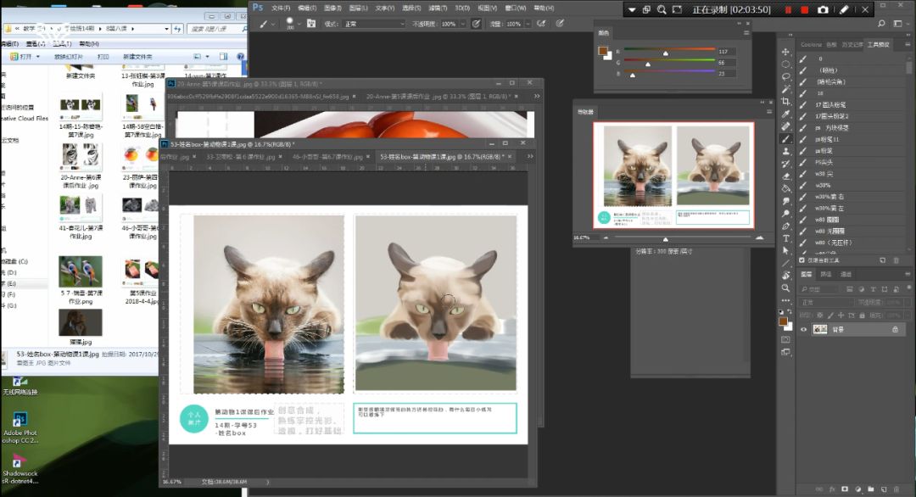The width and height of the screenshot is (916, 497).
Task: Select the Move tool in toolbar
Action: [x=786, y=52]
